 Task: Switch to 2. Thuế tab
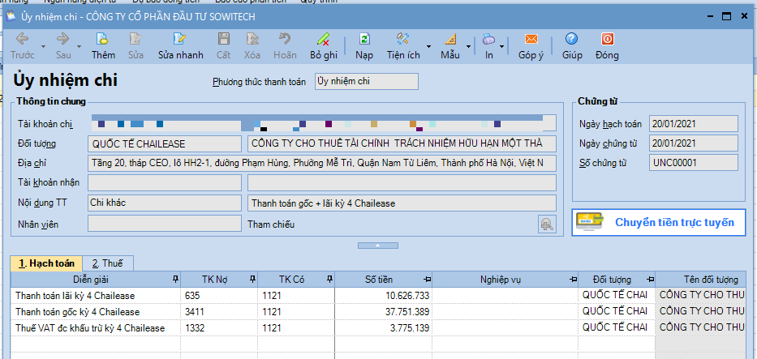point(108,263)
